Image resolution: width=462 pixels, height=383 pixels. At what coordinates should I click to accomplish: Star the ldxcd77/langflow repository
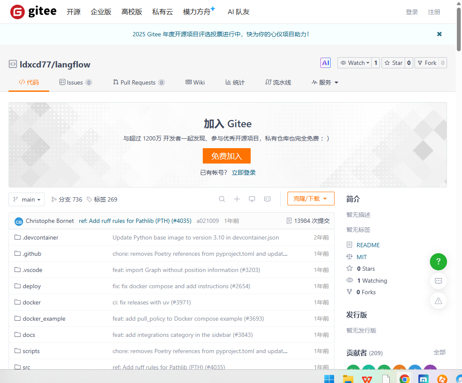[394, 63]
